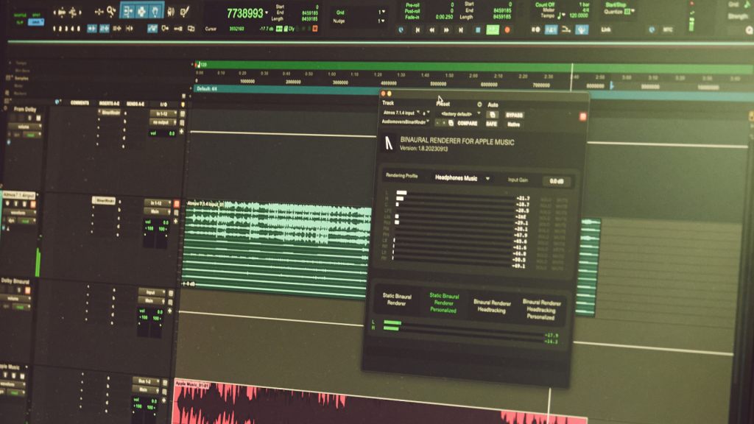Adjust the volume fader on the Dolby Binaural track

pos(151,312)
